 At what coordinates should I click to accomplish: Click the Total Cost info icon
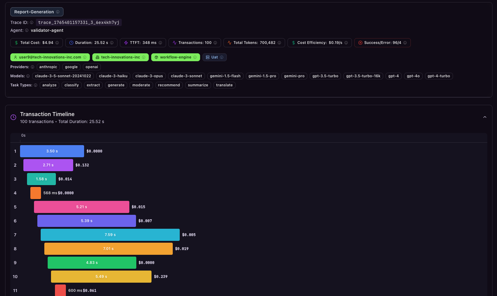point(57,43)
